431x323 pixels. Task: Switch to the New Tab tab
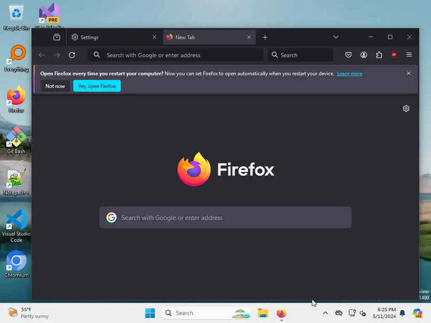click(x=209, y=37)
